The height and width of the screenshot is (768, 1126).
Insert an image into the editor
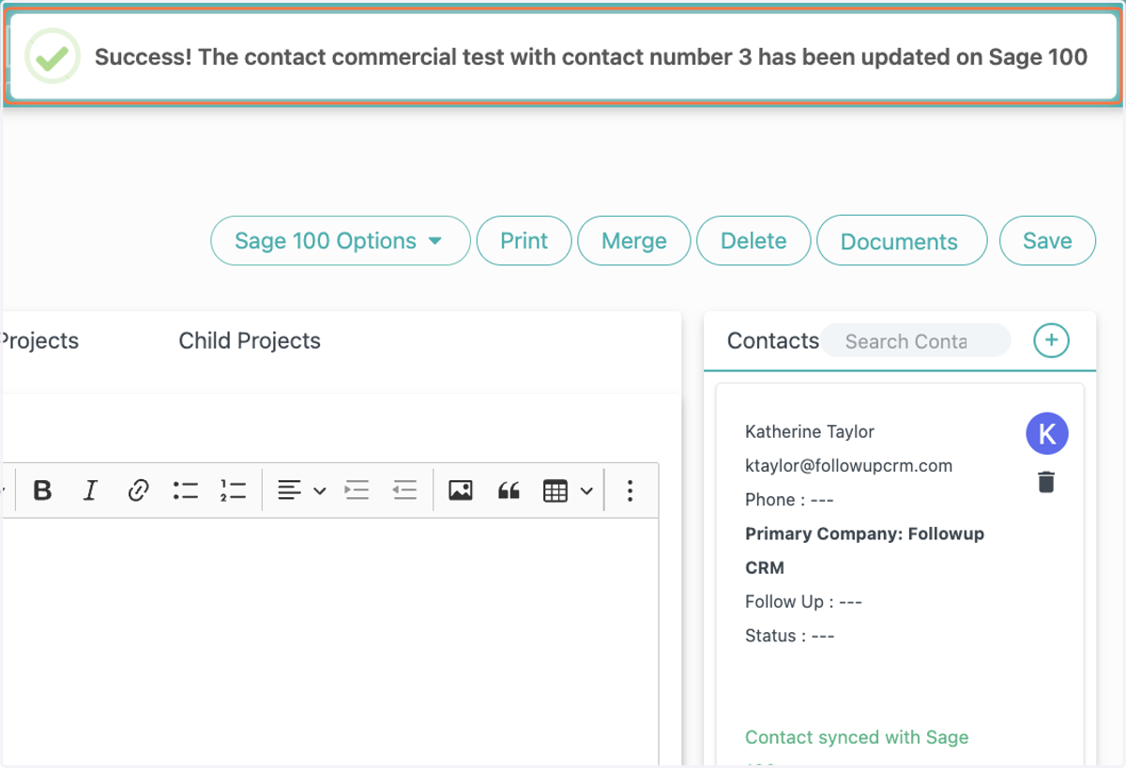pyautogui.click(x=461, y=490)
